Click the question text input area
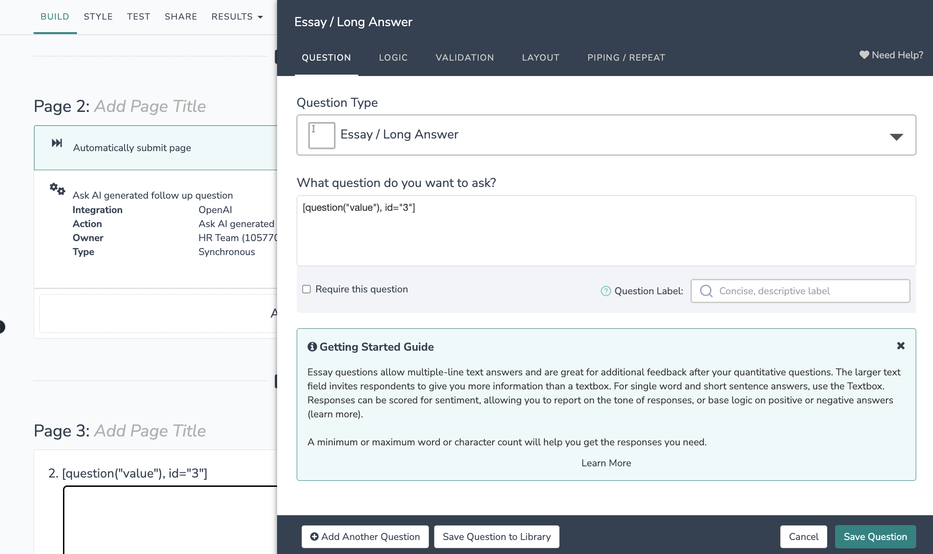Screen dimensions: 933x554 click(x=606, y=231)
